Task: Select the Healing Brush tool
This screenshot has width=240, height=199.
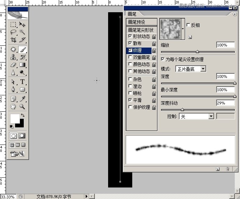Action: tap(13, 49)
